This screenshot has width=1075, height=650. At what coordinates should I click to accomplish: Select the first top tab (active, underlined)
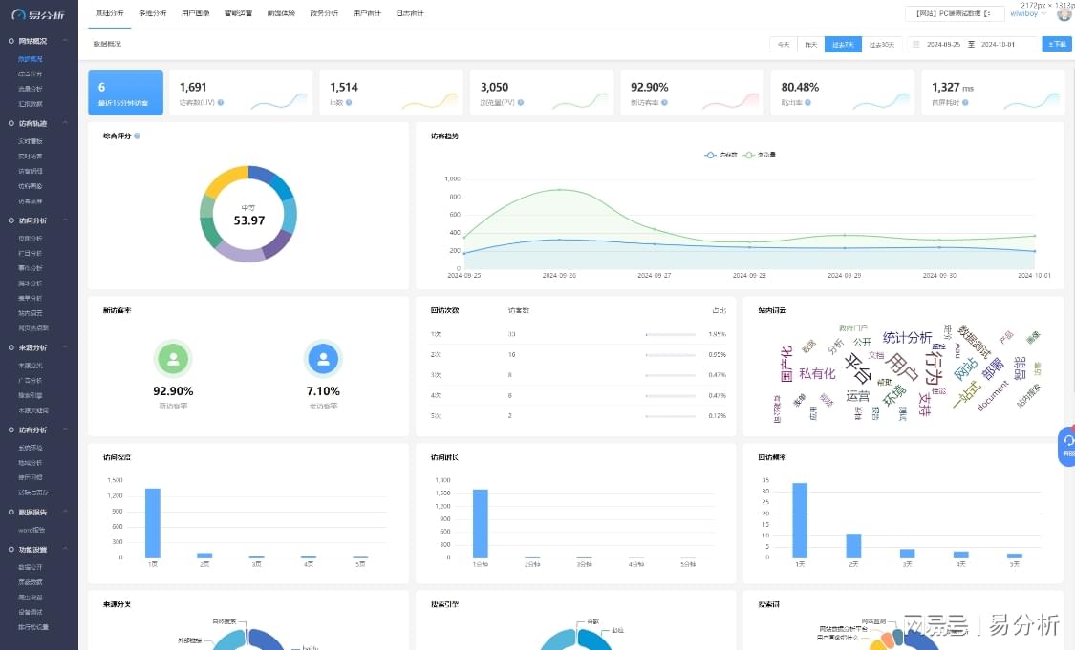tap(110, 13)
